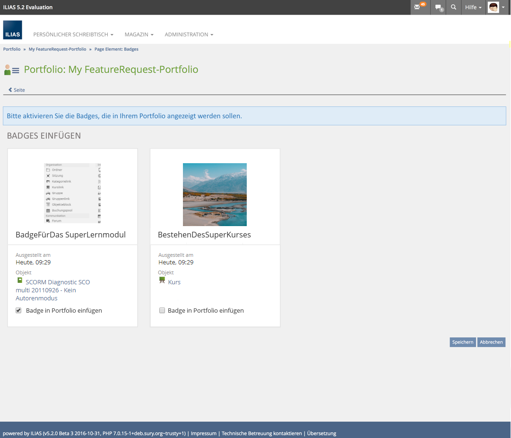
Task: Click the user avatar picture
Action: (493, 8)
